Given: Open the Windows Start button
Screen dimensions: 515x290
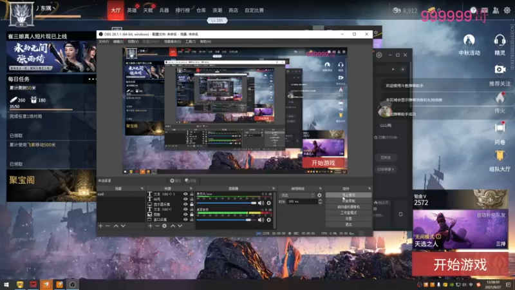Looking at the screenshot, I should [6, 284].
